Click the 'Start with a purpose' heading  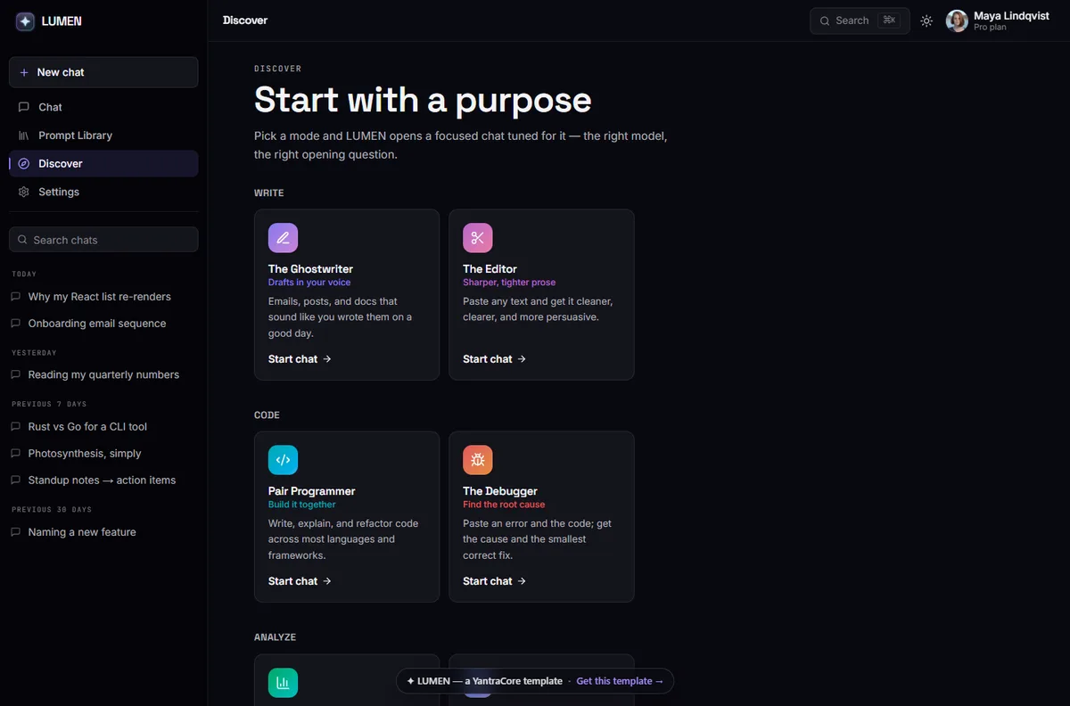(423, 100)
